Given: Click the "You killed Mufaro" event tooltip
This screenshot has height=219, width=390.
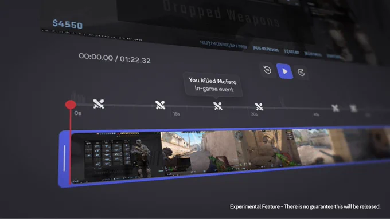Looking at the screenshot, I should (213, 85).
